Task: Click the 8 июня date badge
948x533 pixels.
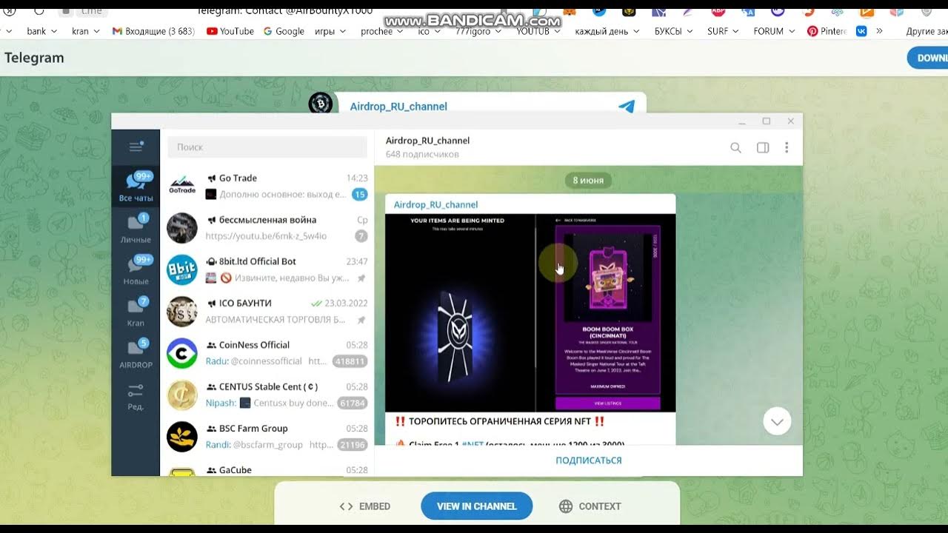Action: coord(588,180)
